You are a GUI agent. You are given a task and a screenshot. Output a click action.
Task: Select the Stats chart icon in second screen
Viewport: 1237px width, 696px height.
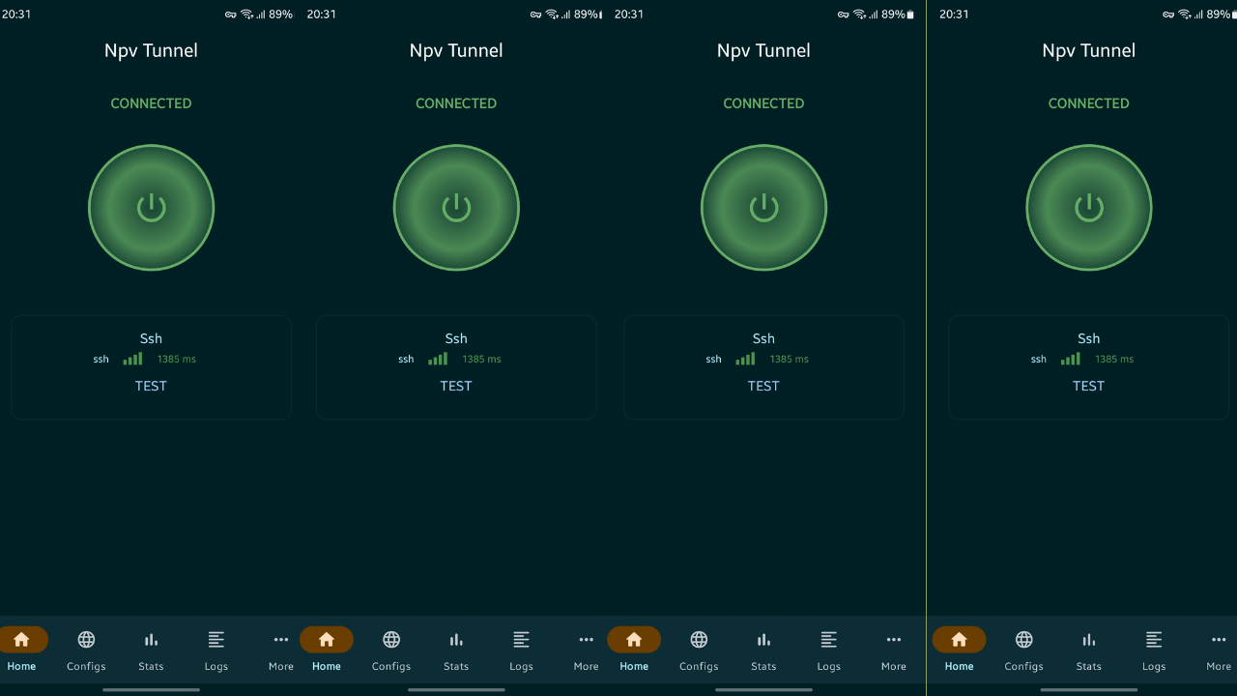[456, 639]
